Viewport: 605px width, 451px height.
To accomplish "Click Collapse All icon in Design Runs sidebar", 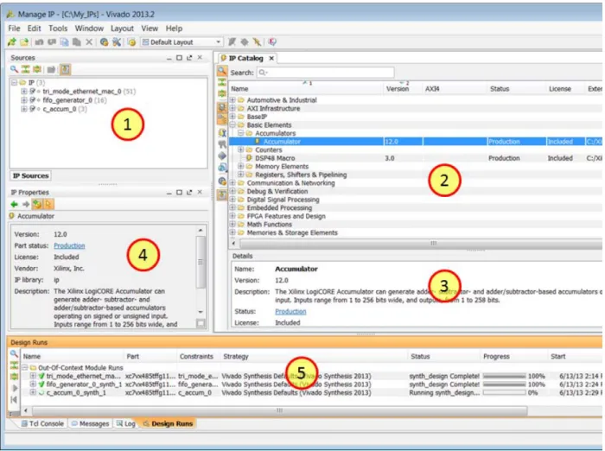I will pos(15,365).
